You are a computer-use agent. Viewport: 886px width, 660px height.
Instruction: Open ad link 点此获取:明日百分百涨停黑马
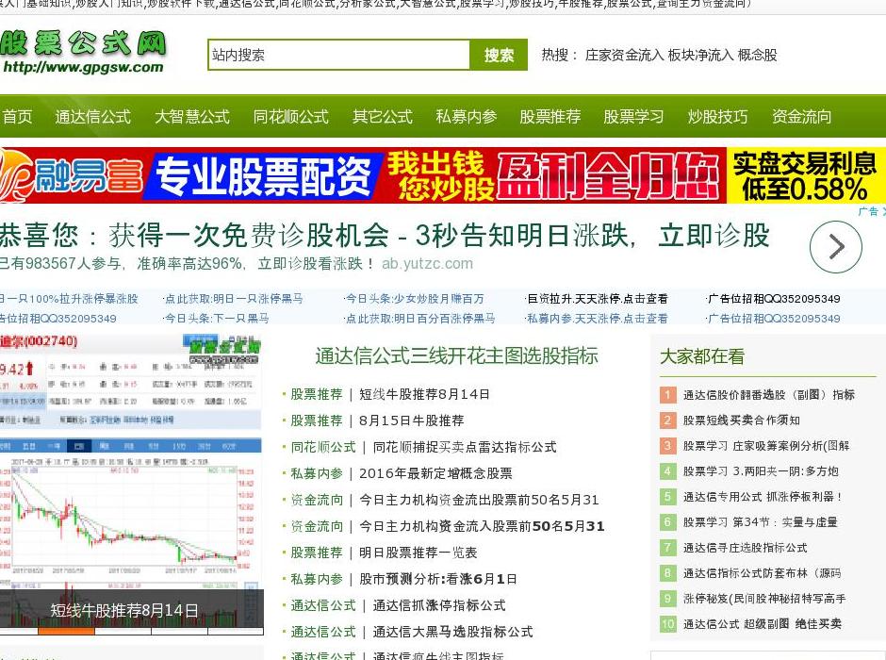[419, 318]
